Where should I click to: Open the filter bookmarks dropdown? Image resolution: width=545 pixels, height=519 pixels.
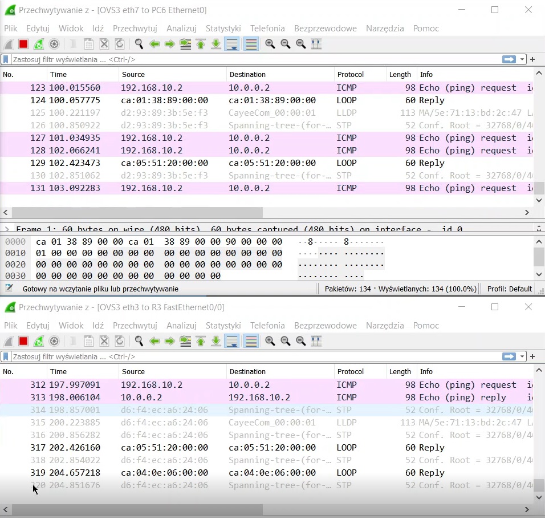pyautogui.click(x=6, y=59)
